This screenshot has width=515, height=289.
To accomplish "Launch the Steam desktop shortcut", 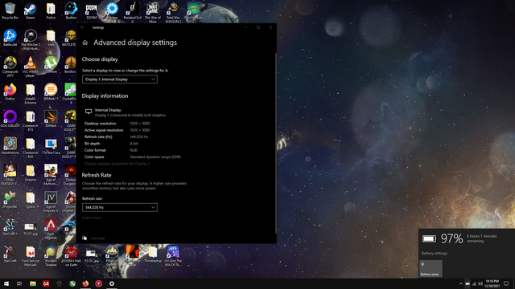I will [31, 10].
